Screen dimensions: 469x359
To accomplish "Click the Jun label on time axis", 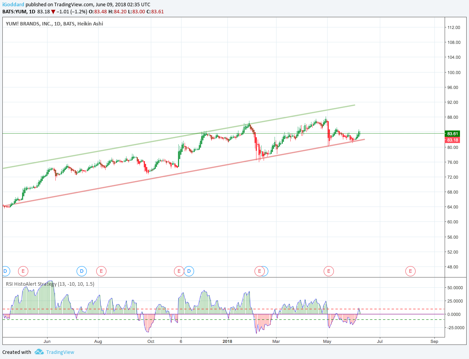I will point(47,341).
